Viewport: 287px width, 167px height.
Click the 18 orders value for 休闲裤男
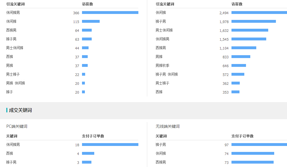pyautogui.click(x=77, y=145)
